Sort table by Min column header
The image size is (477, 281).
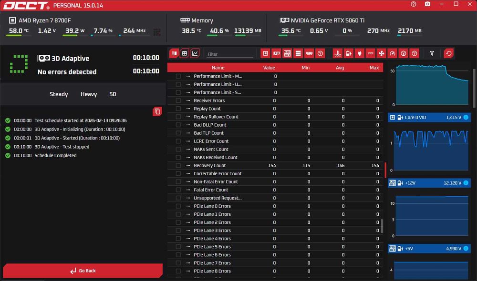pos(305,68)
